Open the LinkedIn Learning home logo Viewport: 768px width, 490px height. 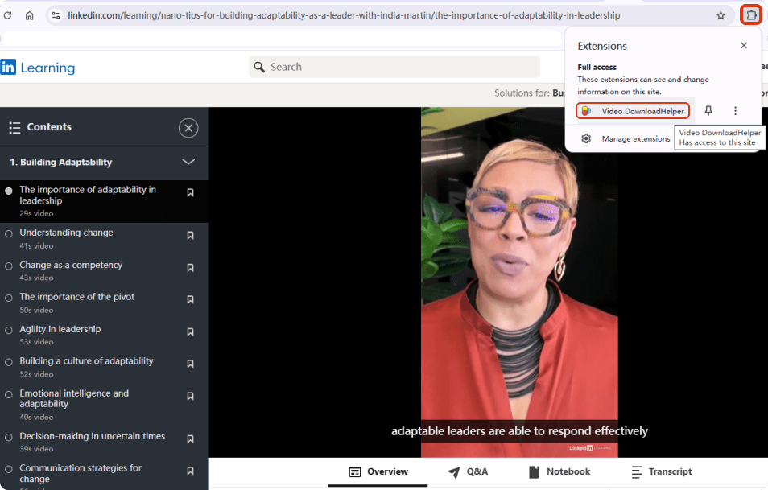coord(38,68)
